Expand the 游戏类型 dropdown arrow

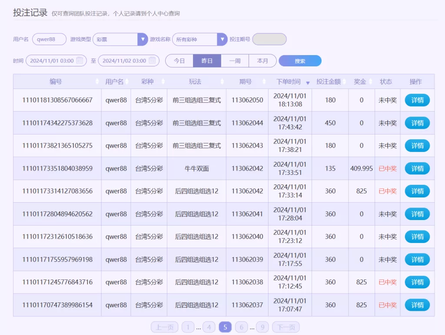coord(143,39)
